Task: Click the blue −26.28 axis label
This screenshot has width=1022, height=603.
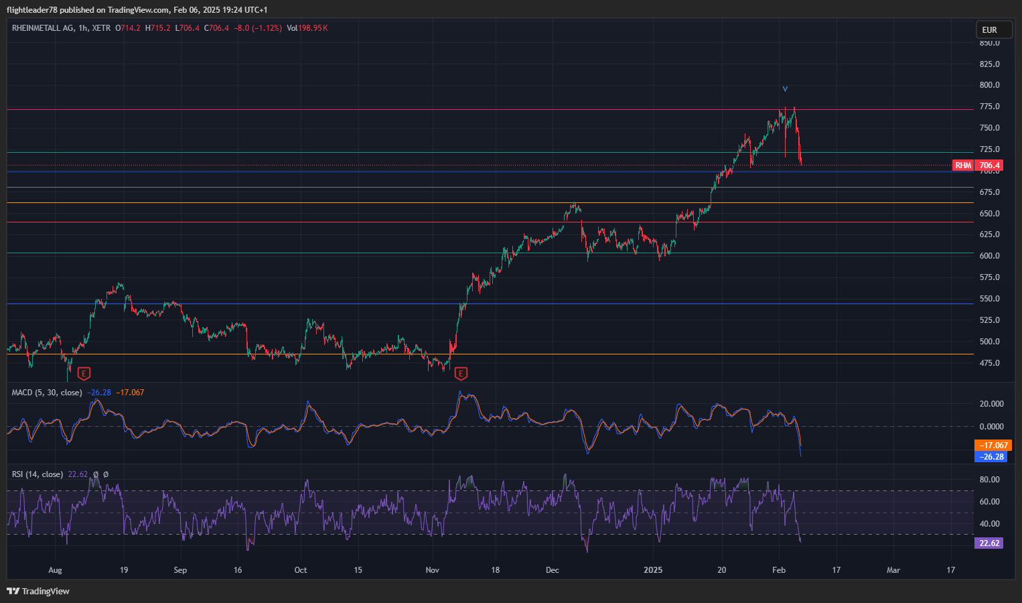Action: [993, 457]
